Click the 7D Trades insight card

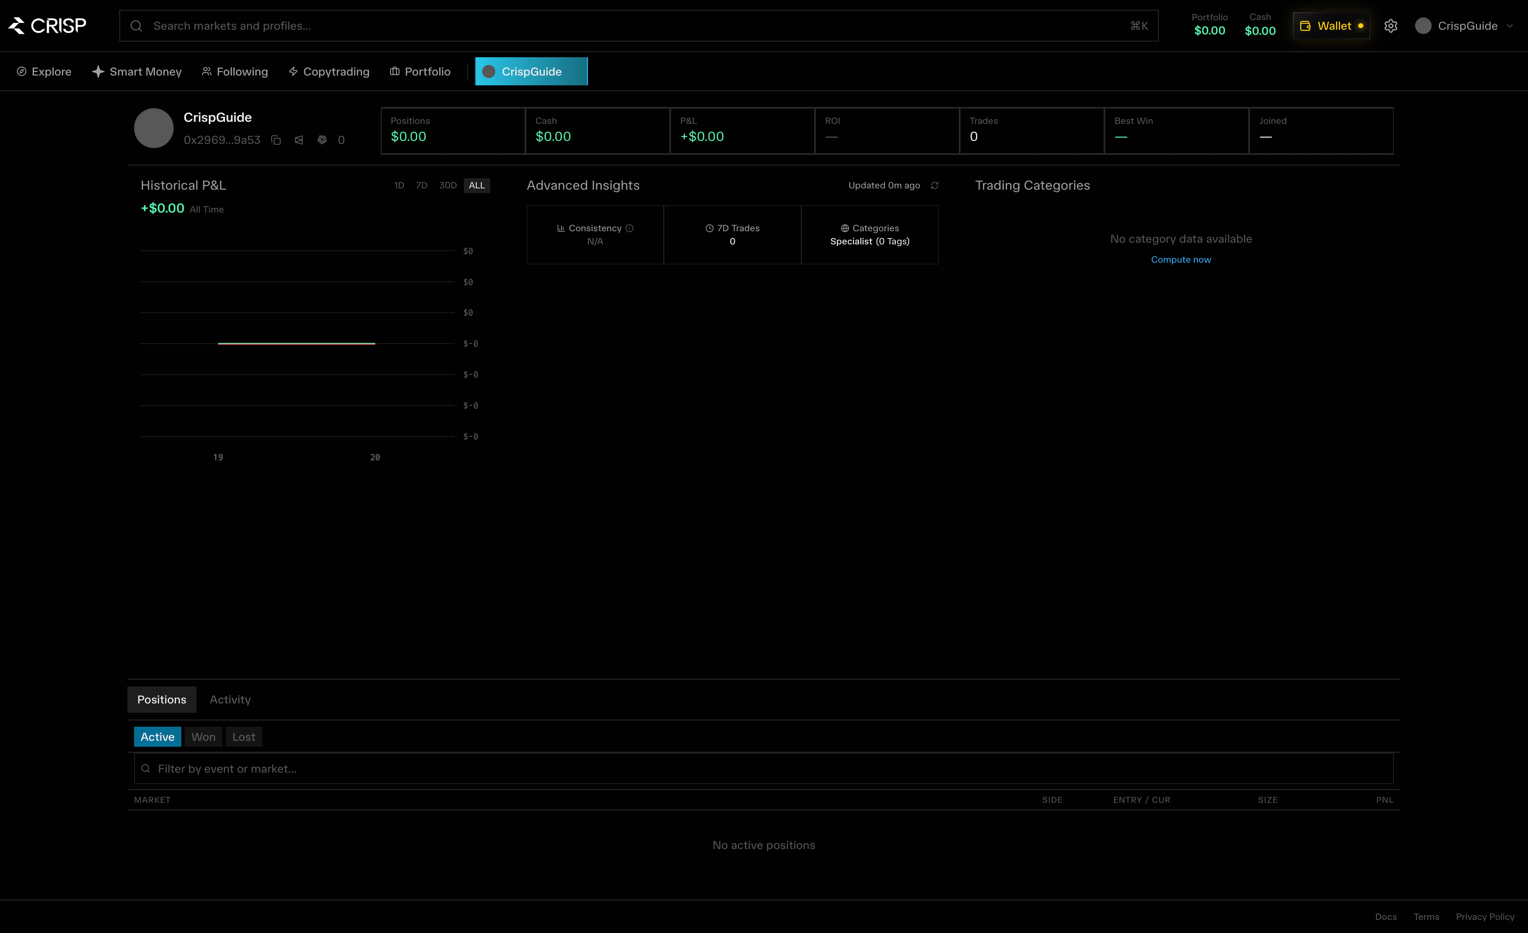tap(732, 235)
